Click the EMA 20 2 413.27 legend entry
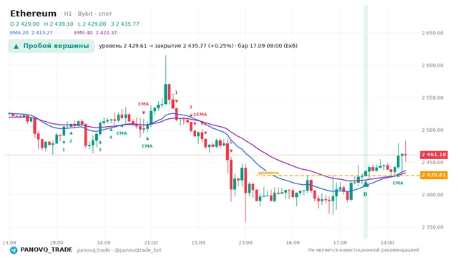458x258 pixels. click(31, 32)
